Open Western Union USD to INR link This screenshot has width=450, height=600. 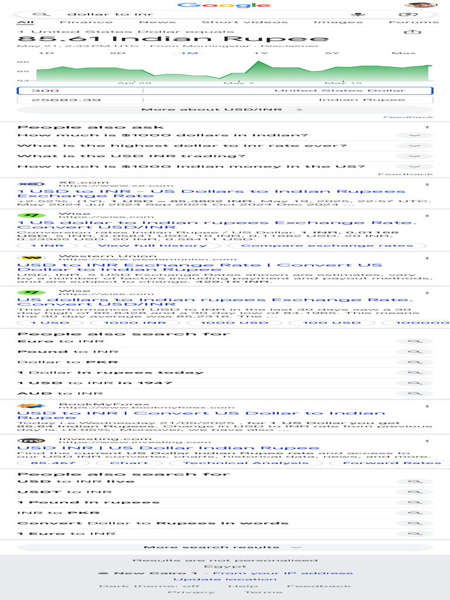200,267
